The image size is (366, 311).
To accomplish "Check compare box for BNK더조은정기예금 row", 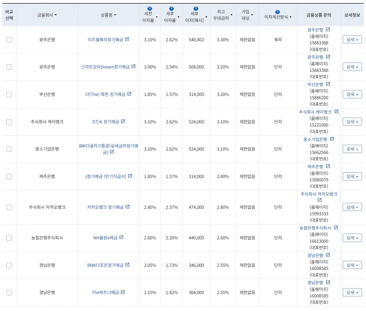I will click(9, 265).
